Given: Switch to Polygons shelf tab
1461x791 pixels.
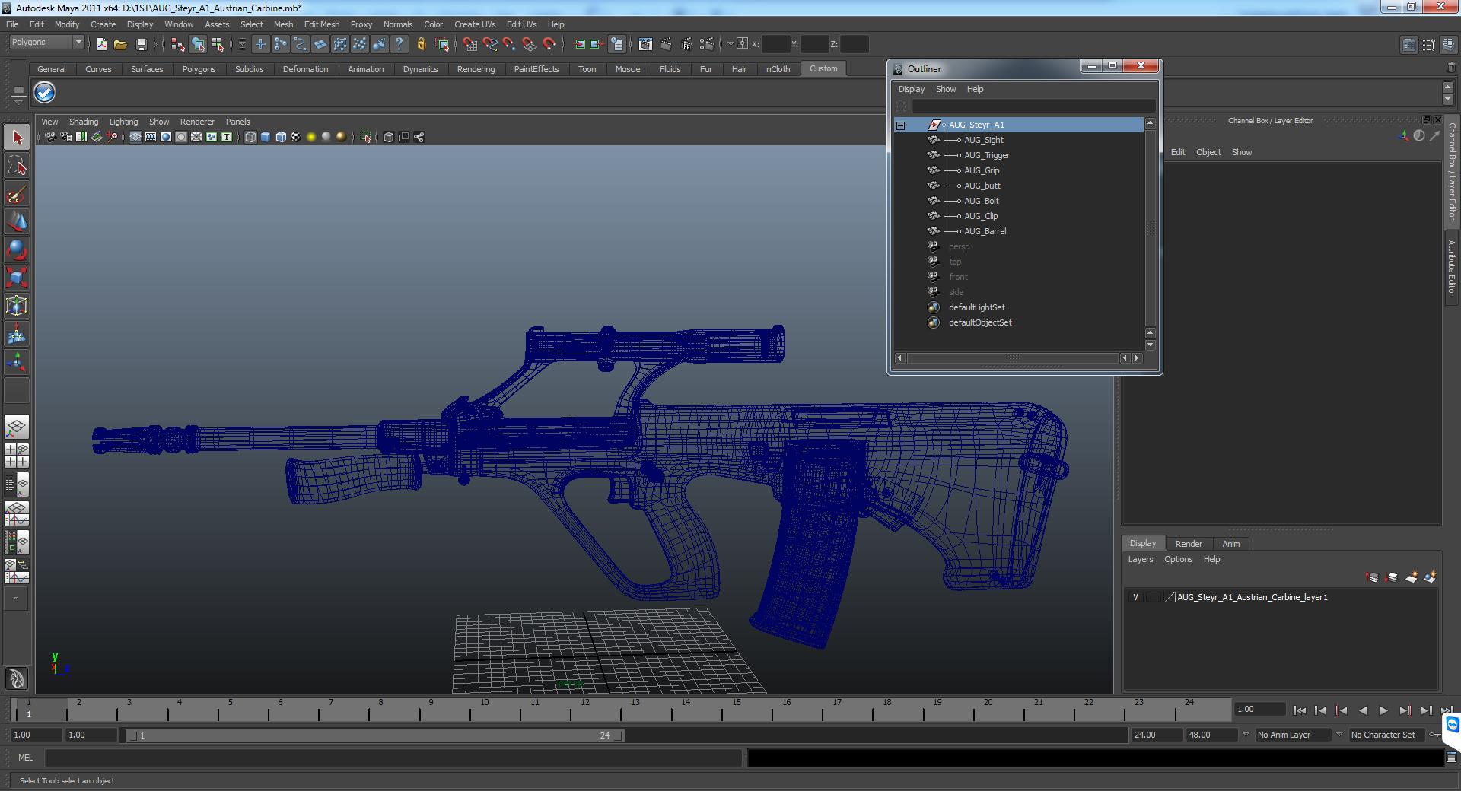Looking at the screenshot, I should tap(199, 69).
